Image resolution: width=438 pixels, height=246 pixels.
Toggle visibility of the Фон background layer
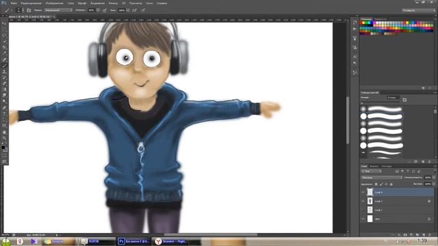[363, 219]
